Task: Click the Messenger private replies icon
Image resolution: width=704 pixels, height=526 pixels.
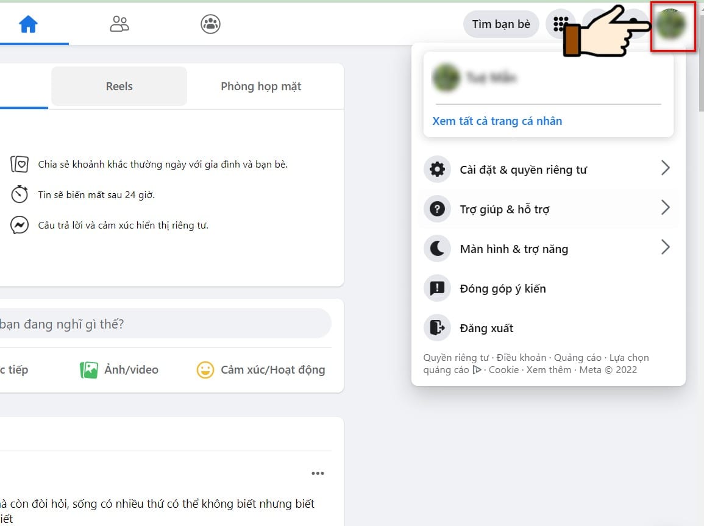Action: [x=20, y=225]
